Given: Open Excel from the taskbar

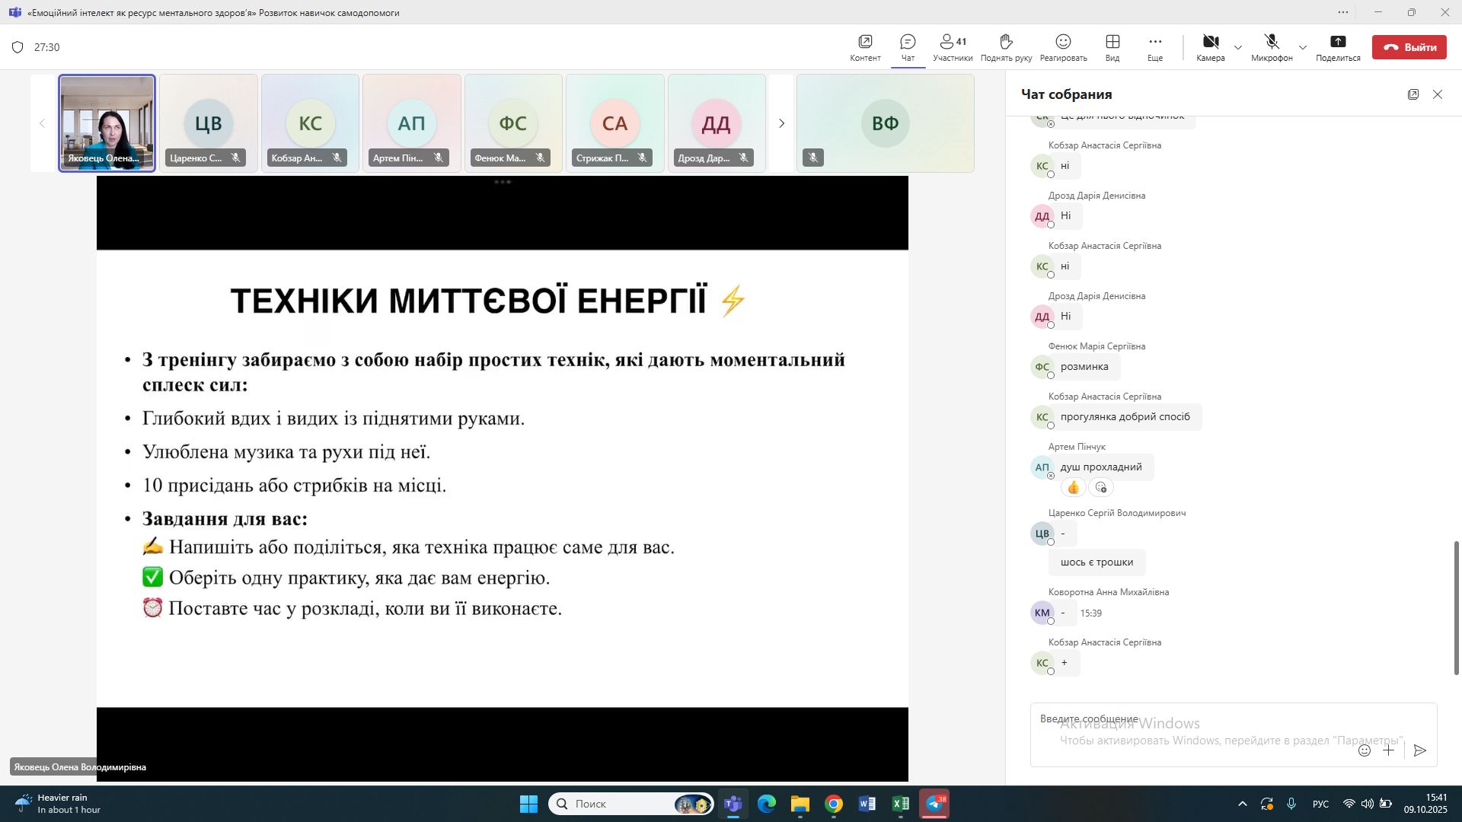Looking at the screenshot, I should click(900, 804).
